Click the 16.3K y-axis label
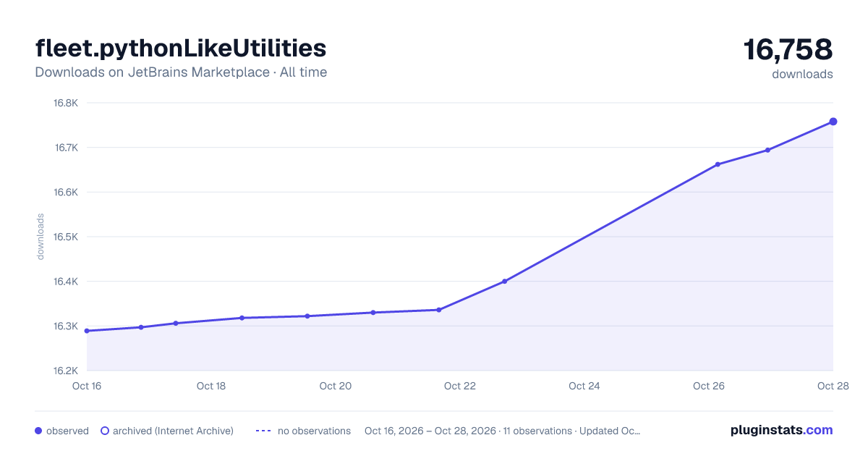868x456 pixels. (66, 326)
